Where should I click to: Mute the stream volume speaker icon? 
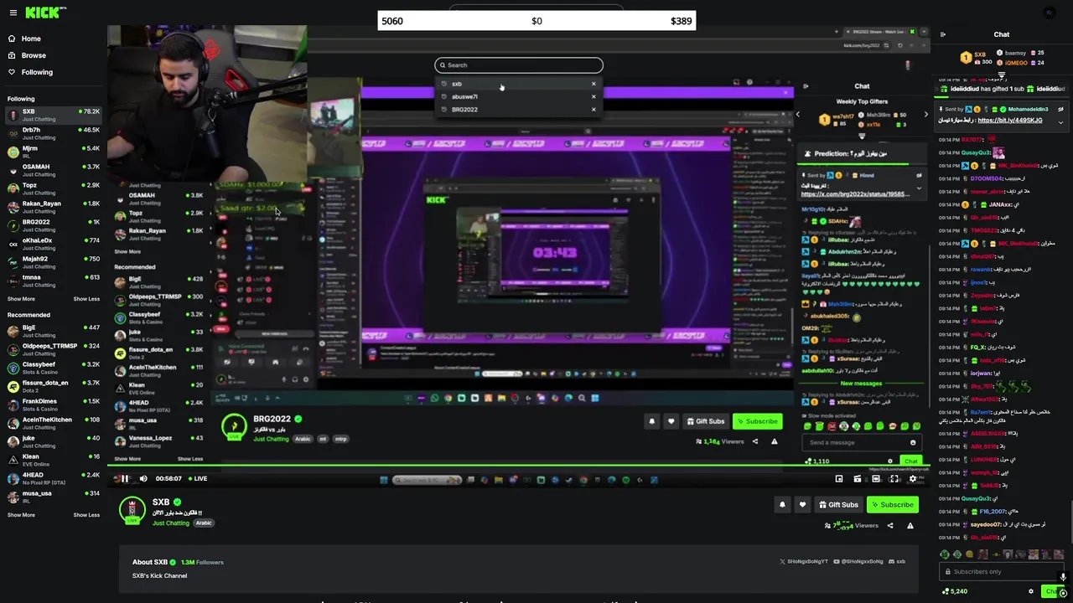pos(143,479)
